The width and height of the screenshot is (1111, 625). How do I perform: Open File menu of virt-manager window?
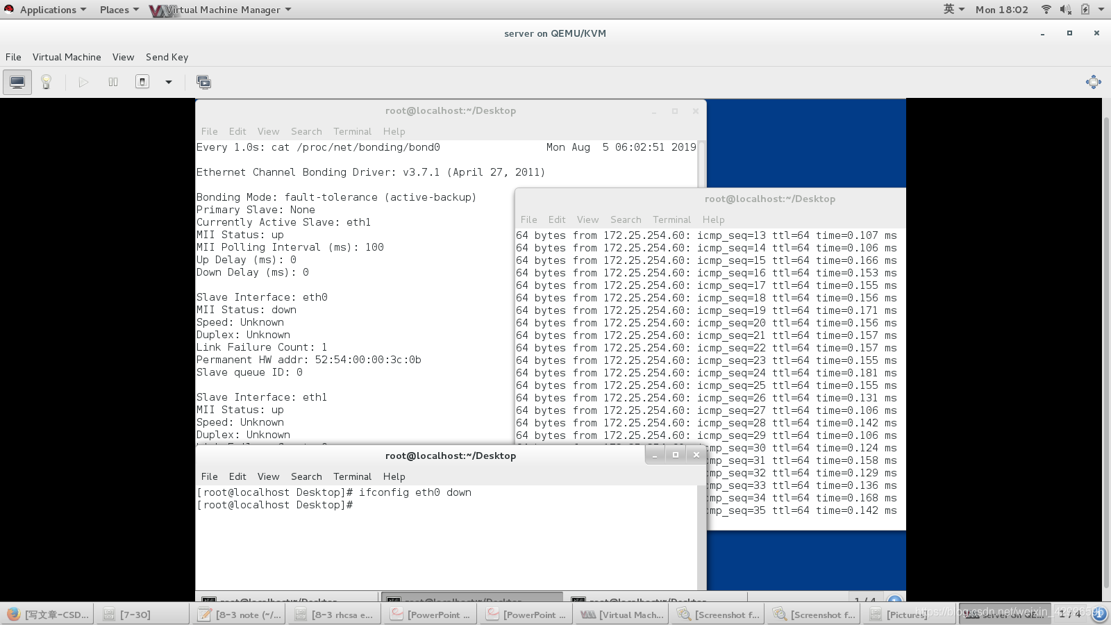13,57
